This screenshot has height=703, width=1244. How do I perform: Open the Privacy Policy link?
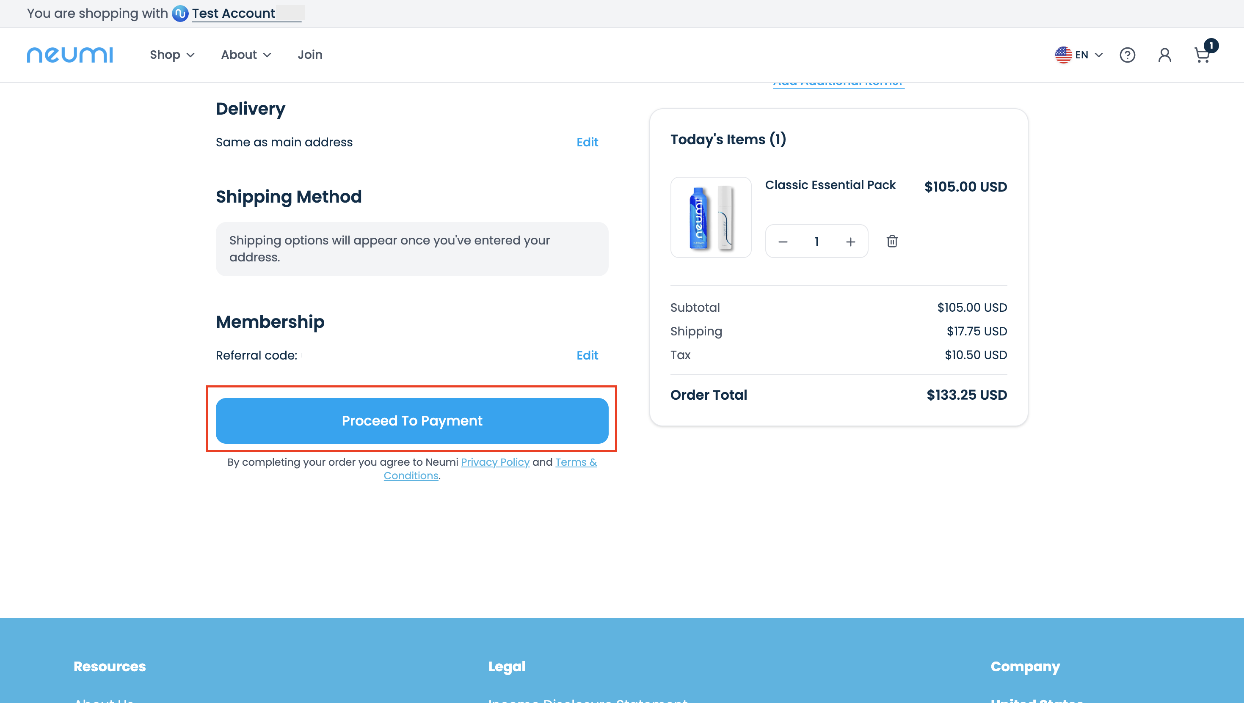[x=495, y=462]
